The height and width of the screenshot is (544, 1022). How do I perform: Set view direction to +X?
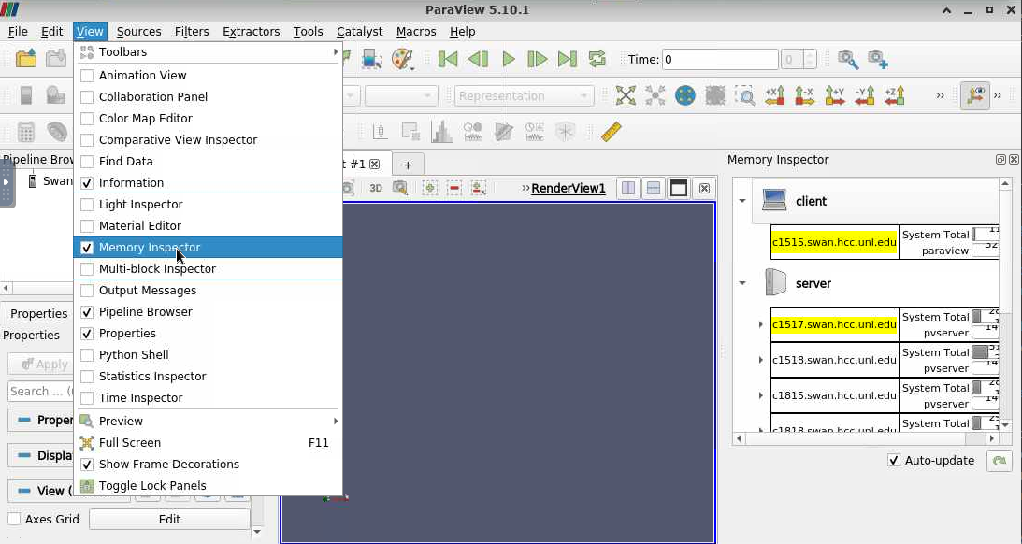tap(774, 95)
